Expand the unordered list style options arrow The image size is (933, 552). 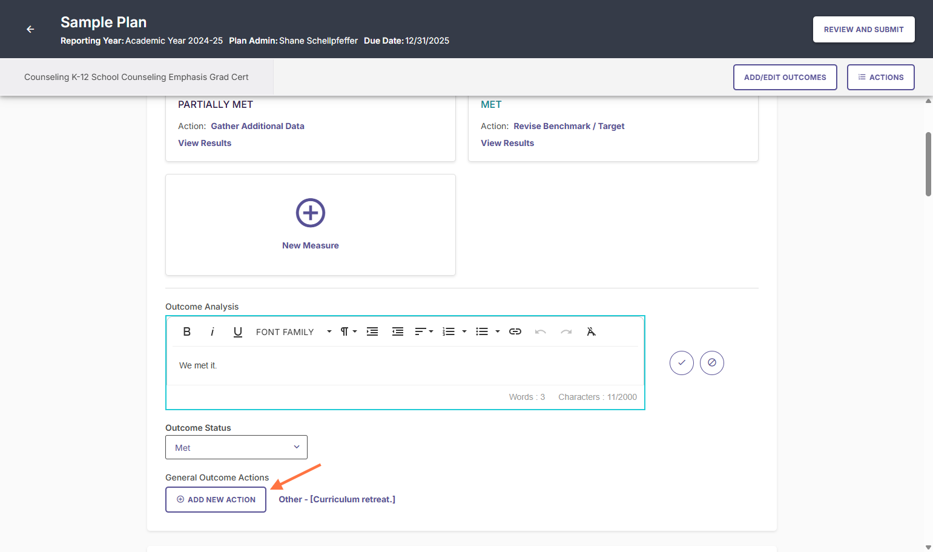498,331
